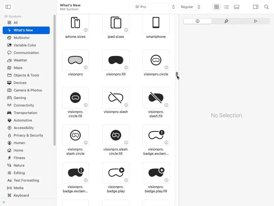This screenshot has height=206, width=274.
Task: Select the visionpro.circle symbol
Action: click(156, 60)
